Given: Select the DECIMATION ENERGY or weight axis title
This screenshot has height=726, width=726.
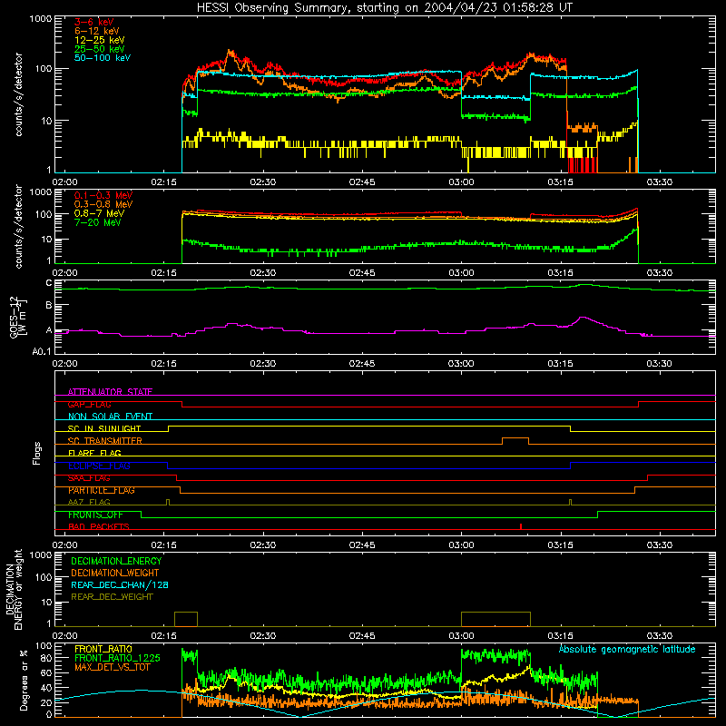Looking at the screenshot, I should 14,589.
